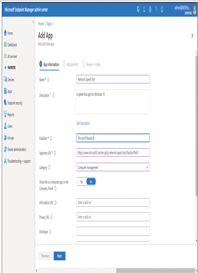This screenshot has height=273, width=198.
Task: Click the Edit Description link
Action: click(83, 123)
